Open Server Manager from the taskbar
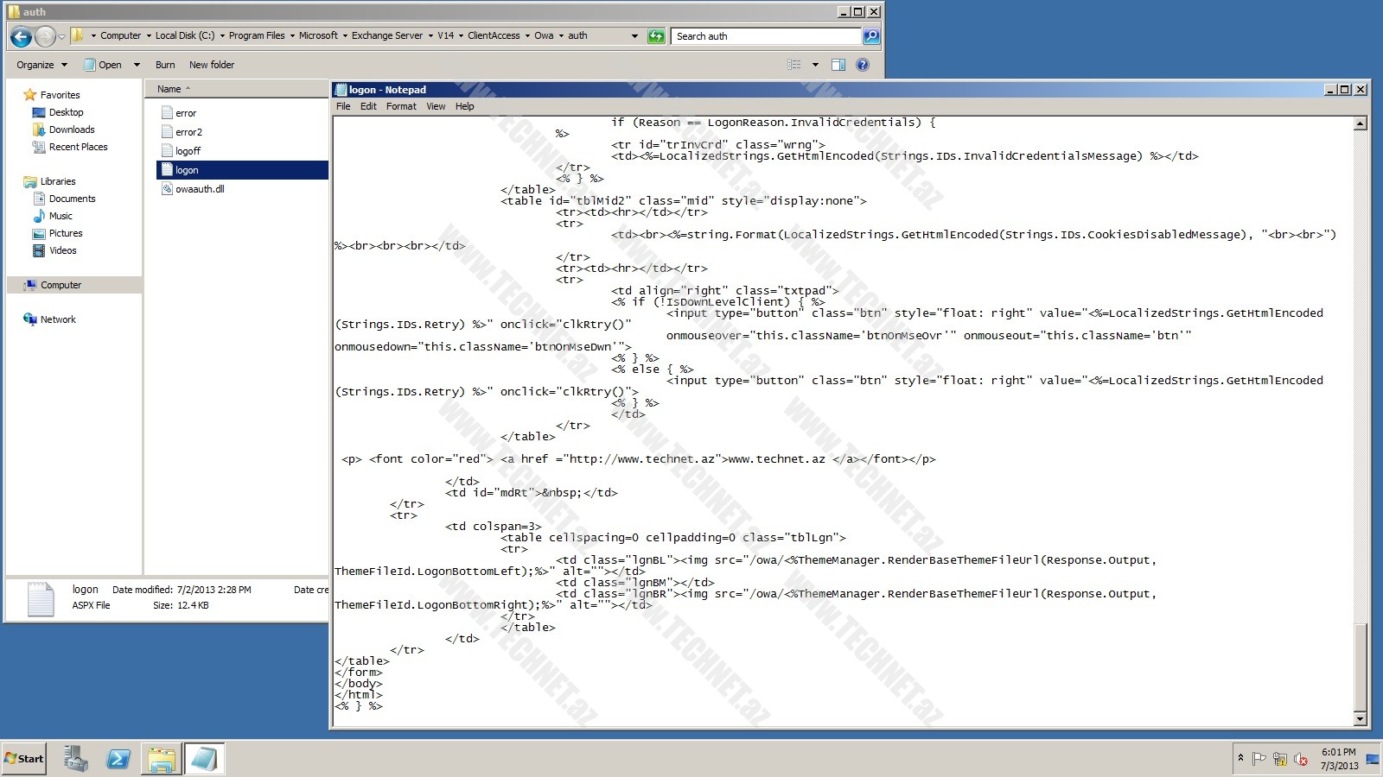1383x777 pixels. (75, 759)
